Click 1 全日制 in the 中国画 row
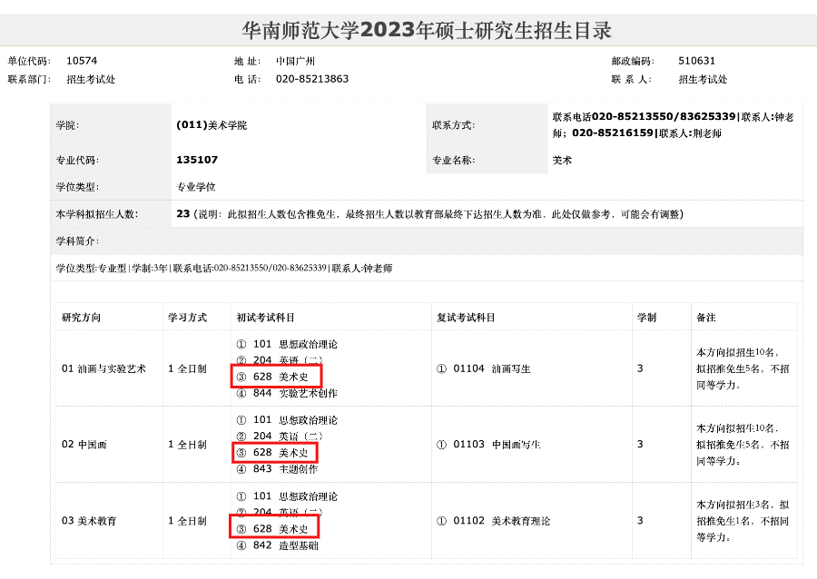Viewport: 817px width, 579px height. [187, 445]
